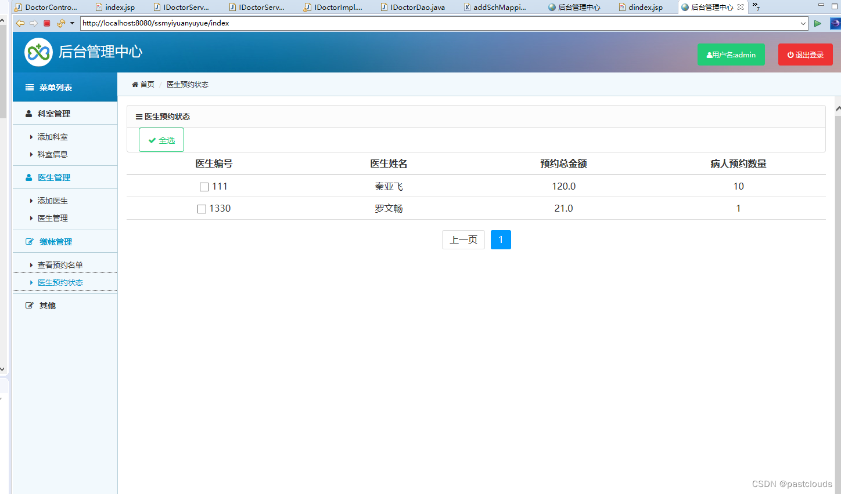Click the 全选 select-all button
Image resolution: width=841 pixels, height=494 pixels.
coord(161,140)
